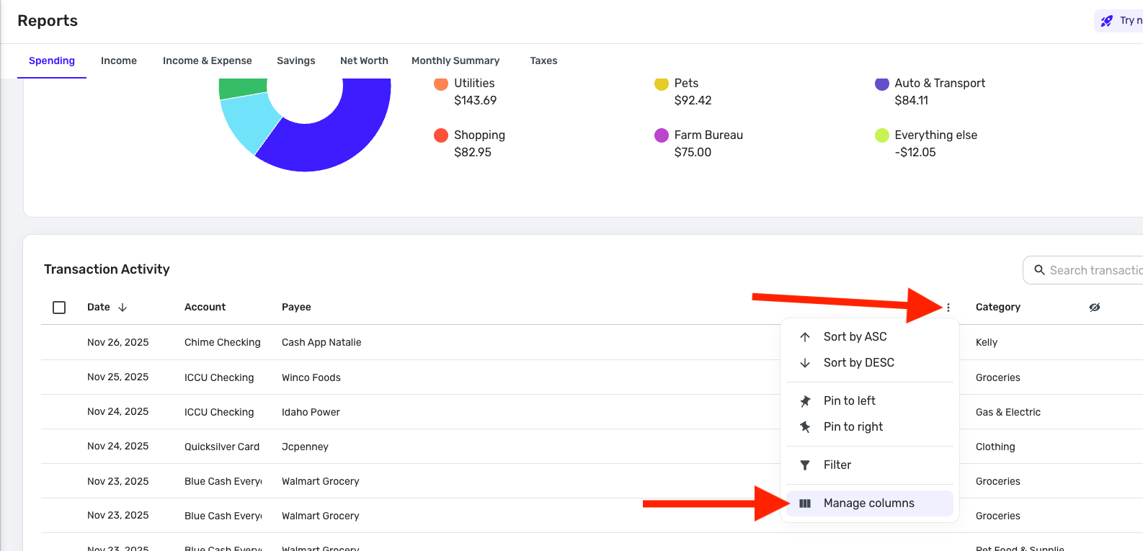Screen dimensions: 1143x551
Task: Click the Manage columns icon
Action: click(805, 503)
